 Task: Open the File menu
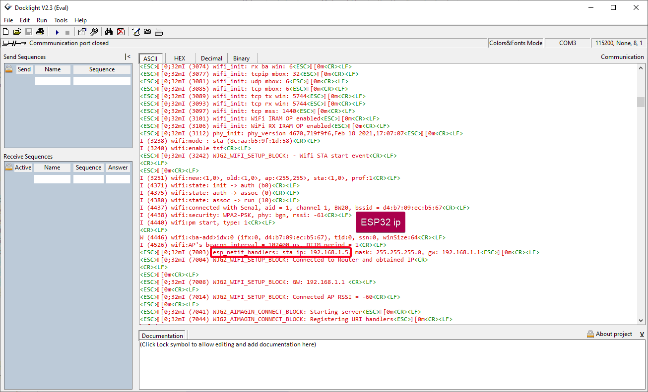(x=8, y=20)
